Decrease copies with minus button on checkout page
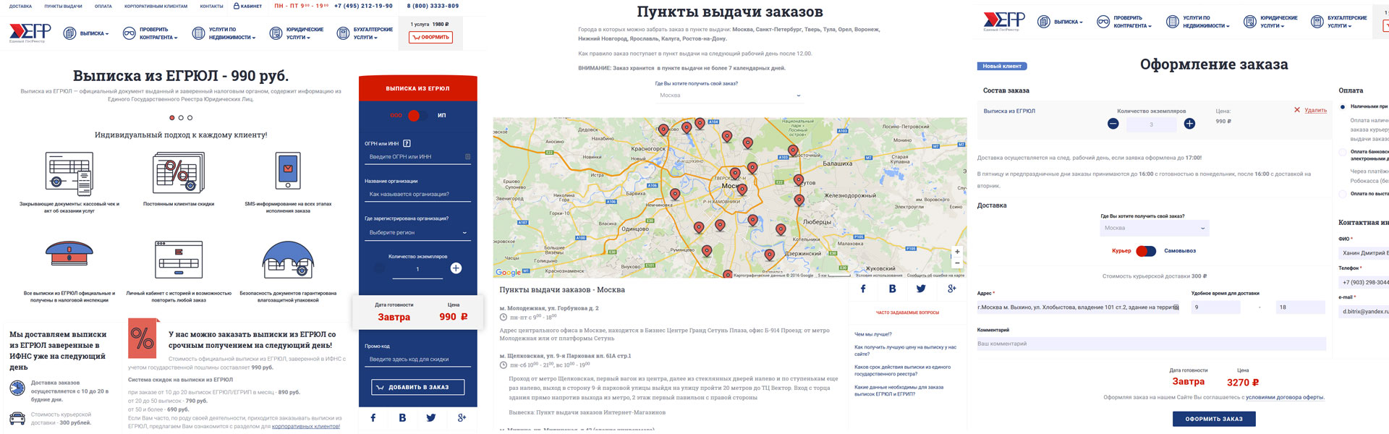Viewport: 1389px width, 434px height. [x=1113, y=124]
